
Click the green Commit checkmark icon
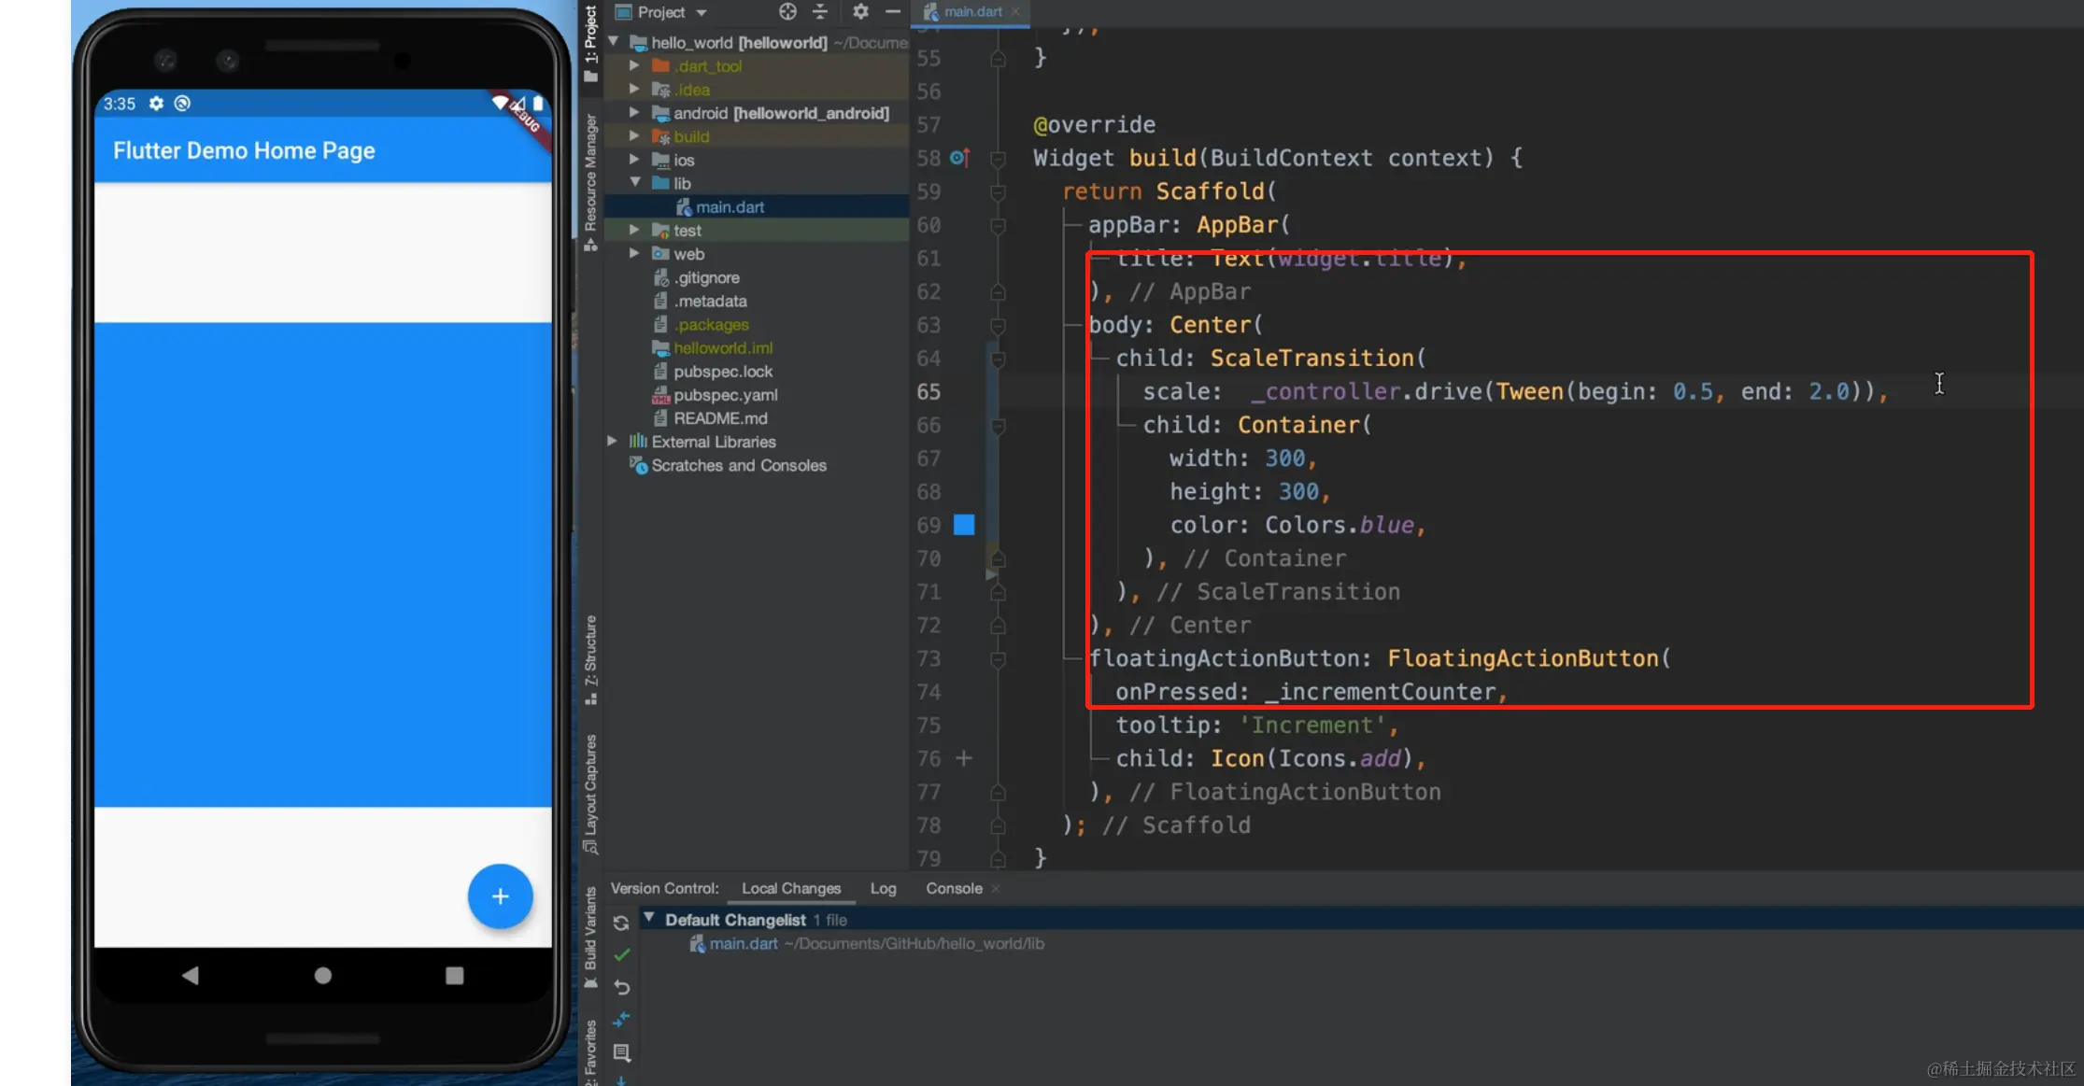click(x=621, y=954)
